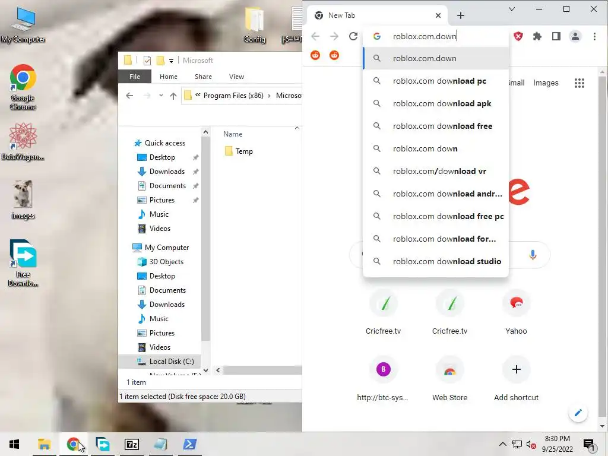Click Chrome's back navigation arrow

[315, 36]
